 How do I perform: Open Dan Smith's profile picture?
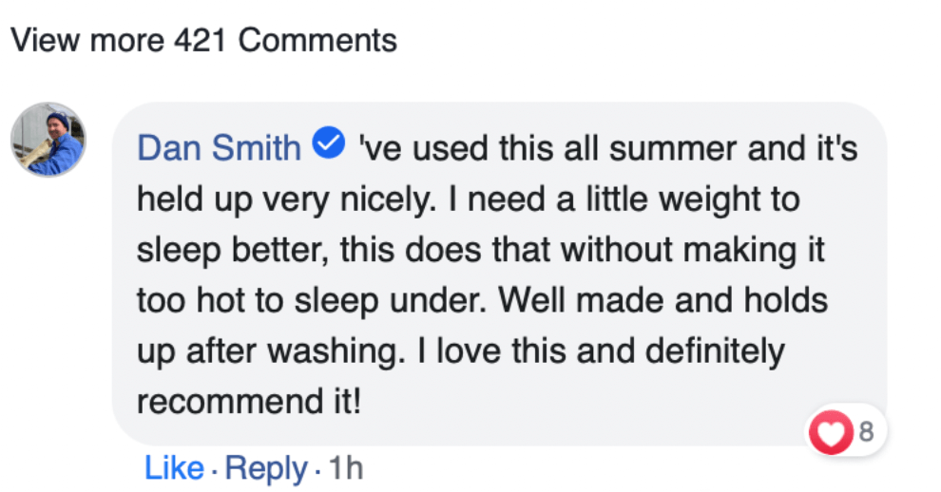pyautogui.click(x=48, y=140)
